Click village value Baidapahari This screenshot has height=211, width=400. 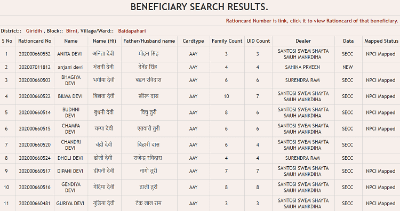pyautogui.click(x=132, y=31)
